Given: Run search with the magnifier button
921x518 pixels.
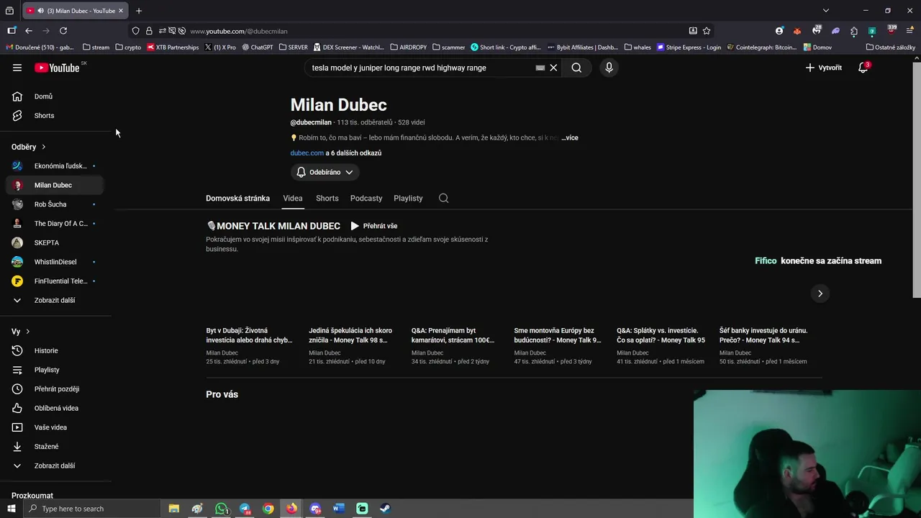Looking at the screenshot, I should pos(576,68).
